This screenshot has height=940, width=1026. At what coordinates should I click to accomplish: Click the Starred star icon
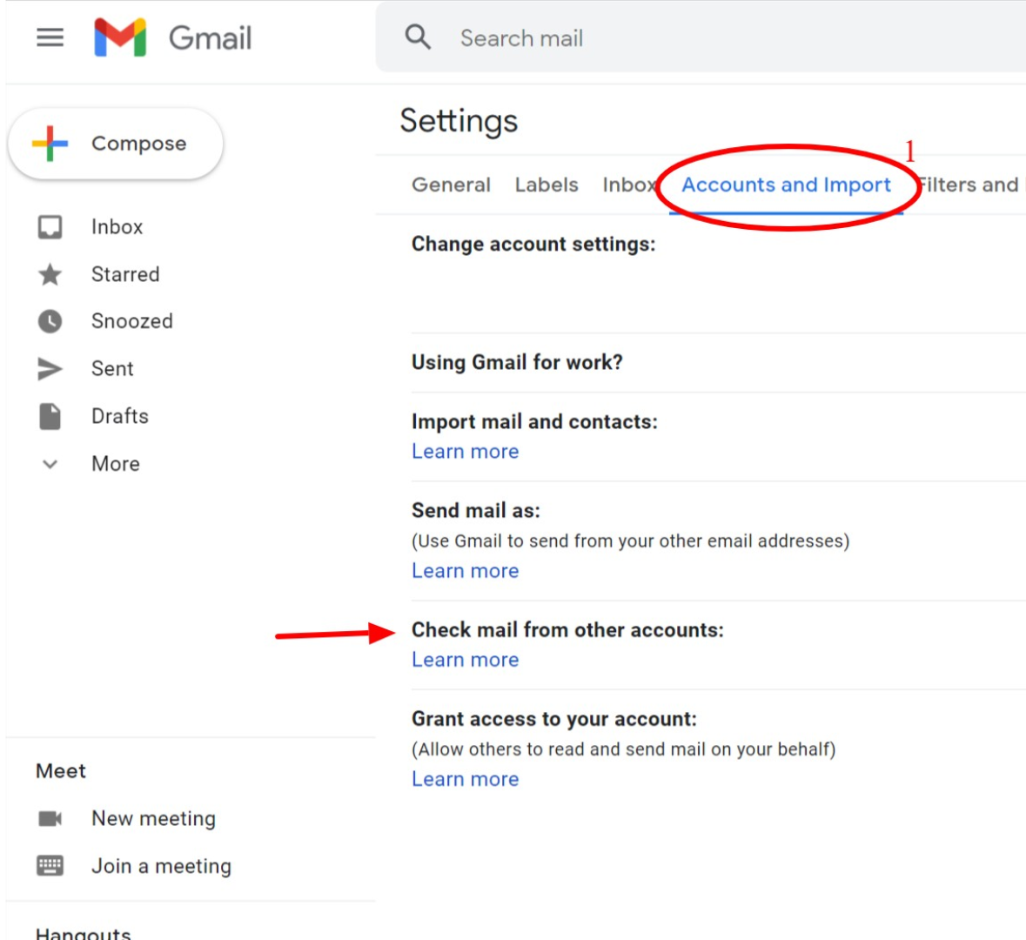pos(50,274)
